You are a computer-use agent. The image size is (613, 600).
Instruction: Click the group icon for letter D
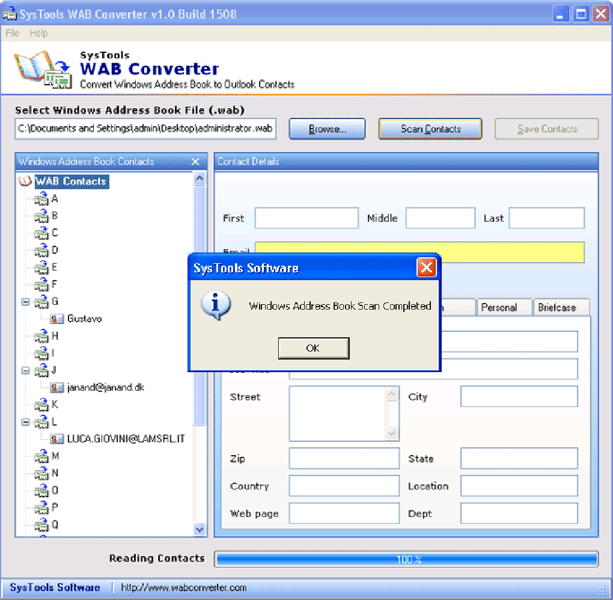(42, 250)
